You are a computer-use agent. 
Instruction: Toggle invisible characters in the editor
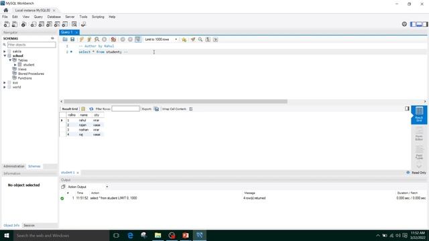coord(208,39)
